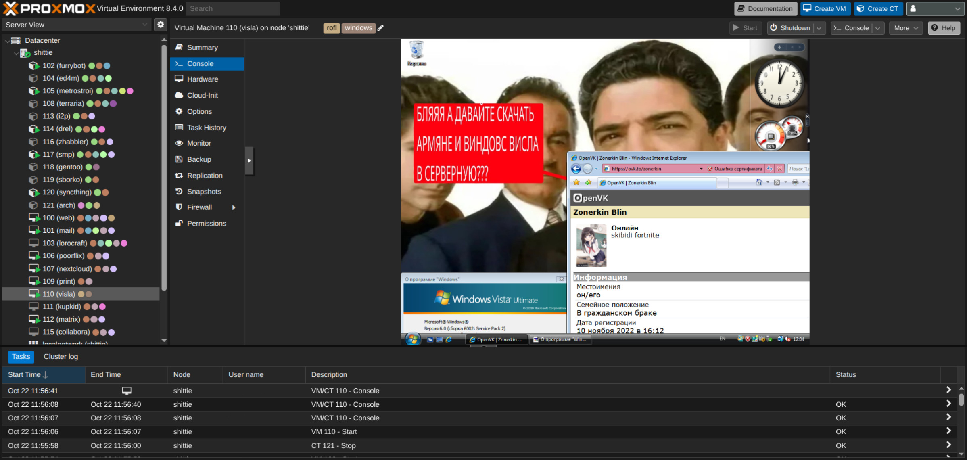
Task: Click the edit tags pencil icon
Action: tap(380, 28)
